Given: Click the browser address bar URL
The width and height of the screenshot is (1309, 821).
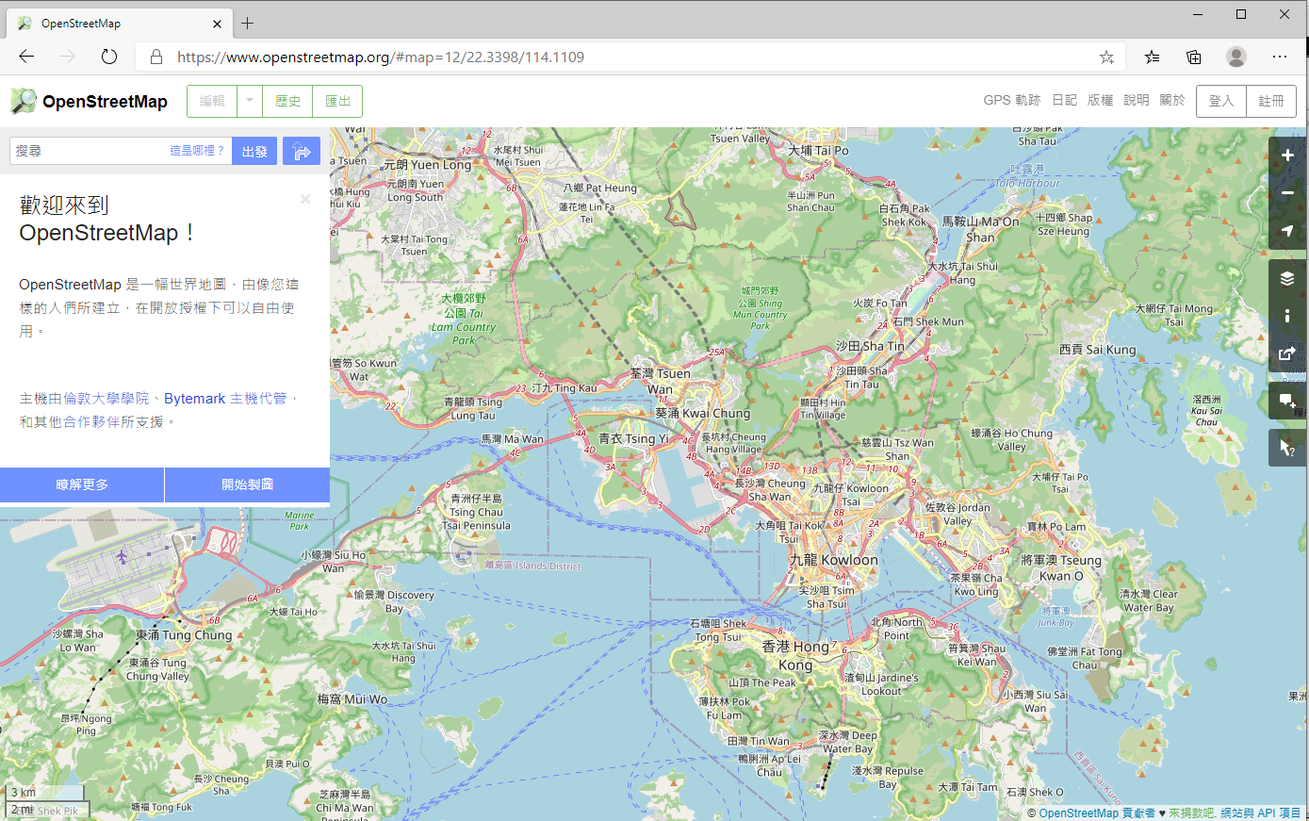Looking at the screenshot, I should point(381,57).
